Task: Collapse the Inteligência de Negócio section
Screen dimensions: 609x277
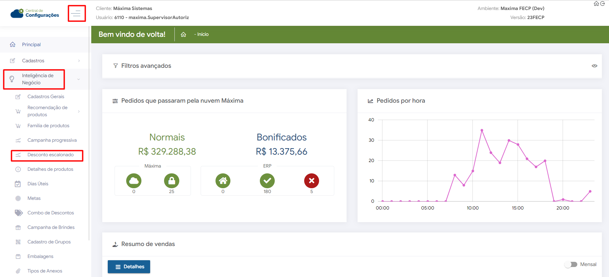Action: pos(78,79)
